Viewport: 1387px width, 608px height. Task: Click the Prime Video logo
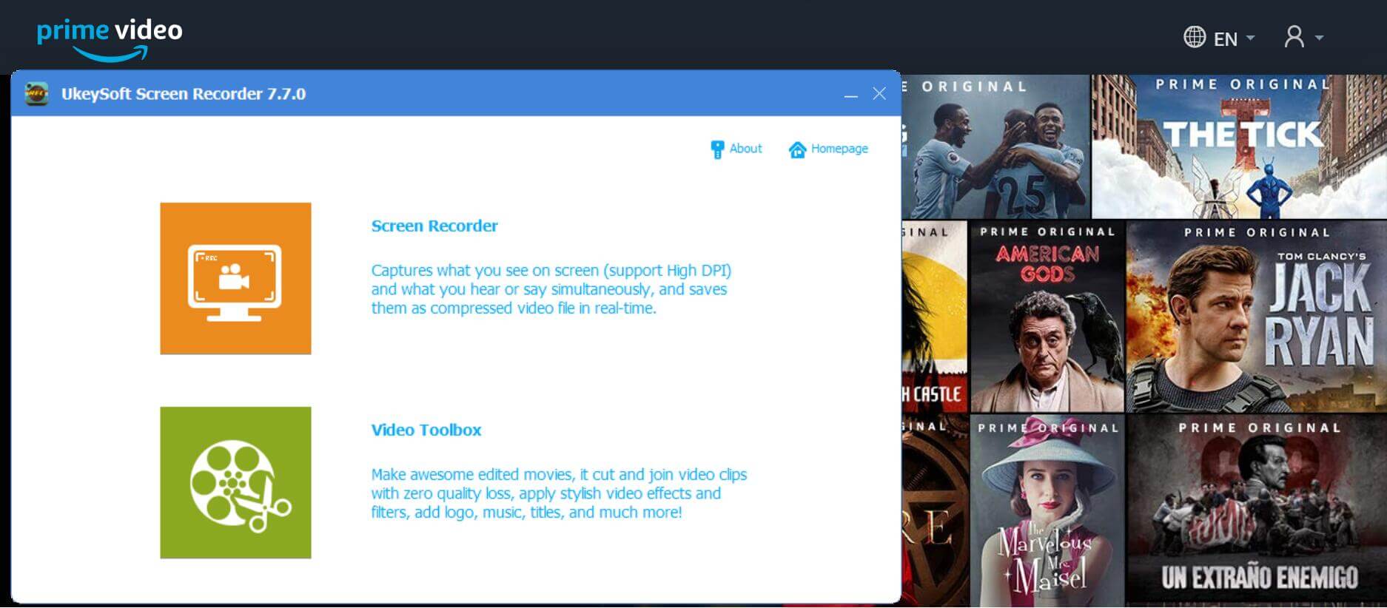pyautogui.click(x=110, y=38)
